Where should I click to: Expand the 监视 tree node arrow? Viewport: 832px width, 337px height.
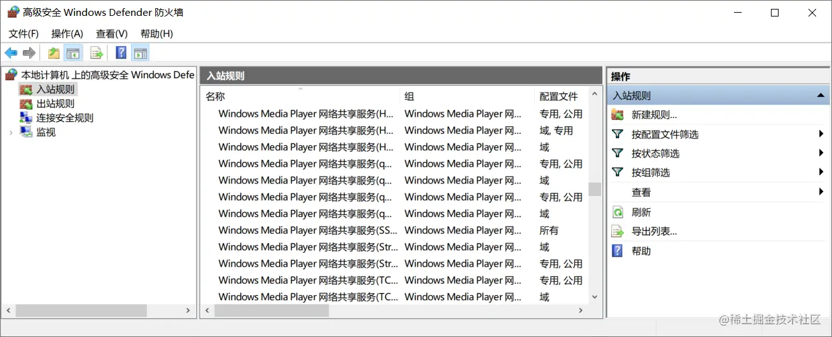click(11, 132)
